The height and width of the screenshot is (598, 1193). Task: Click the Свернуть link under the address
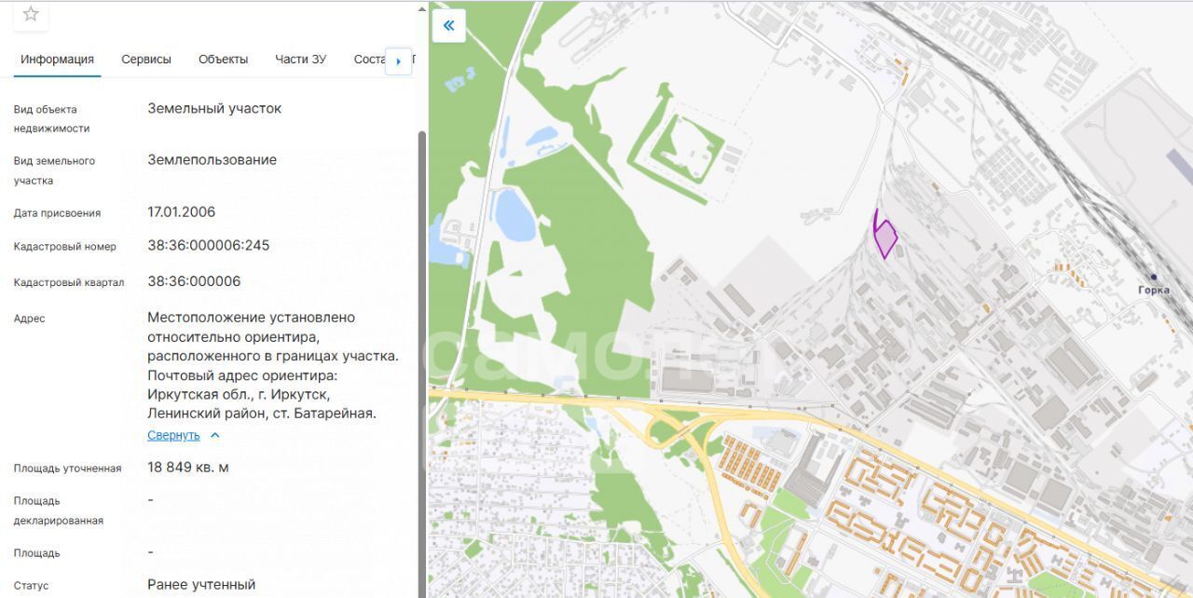(173, 435)
